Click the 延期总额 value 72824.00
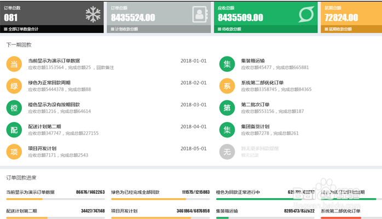Screen dimensions: 382x219 (342, 18)
